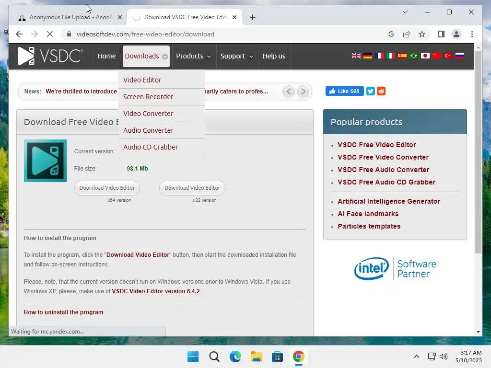Screen dimensions: 491x368
Task: Show previous news item arrow
Action: tap(288, 92)
